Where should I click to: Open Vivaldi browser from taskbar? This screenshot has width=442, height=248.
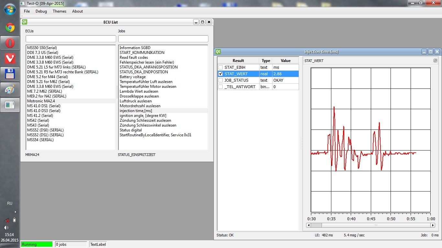(x=10, y=58)
